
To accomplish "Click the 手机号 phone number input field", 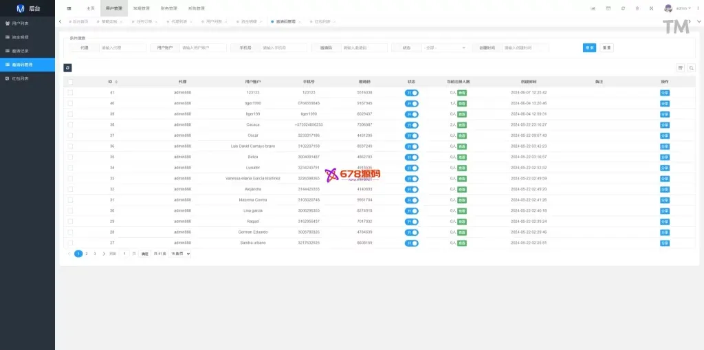I will tap(283, 48).
